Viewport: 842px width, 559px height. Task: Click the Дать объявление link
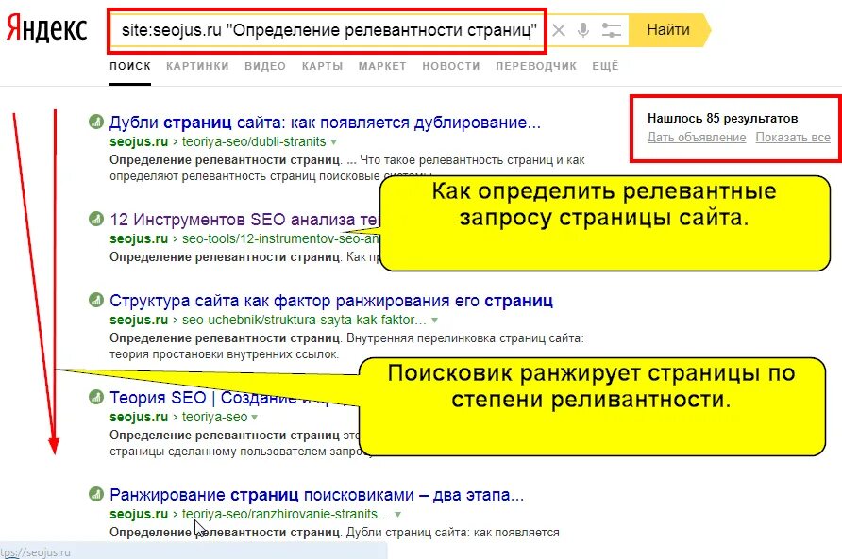coord(697,138)
